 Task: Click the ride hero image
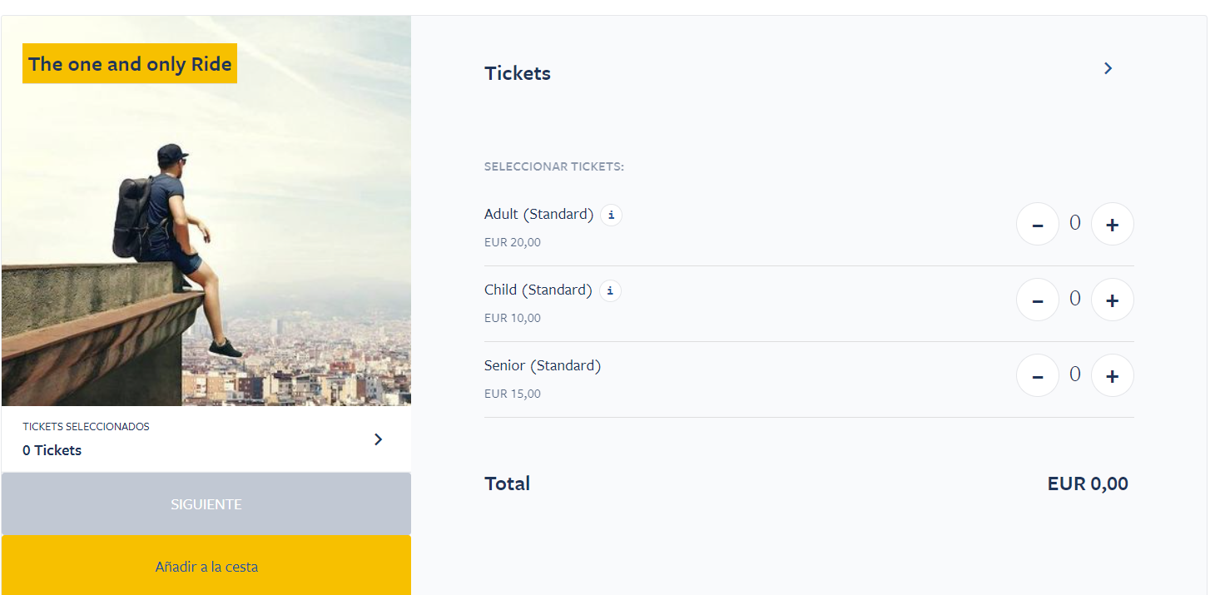tap(206, 211)
